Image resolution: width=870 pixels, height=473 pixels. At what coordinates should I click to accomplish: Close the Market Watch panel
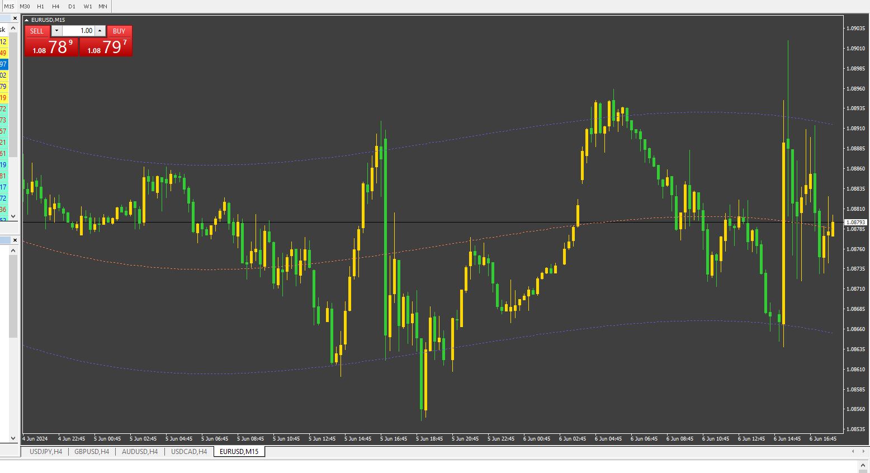tap(15, 18)
